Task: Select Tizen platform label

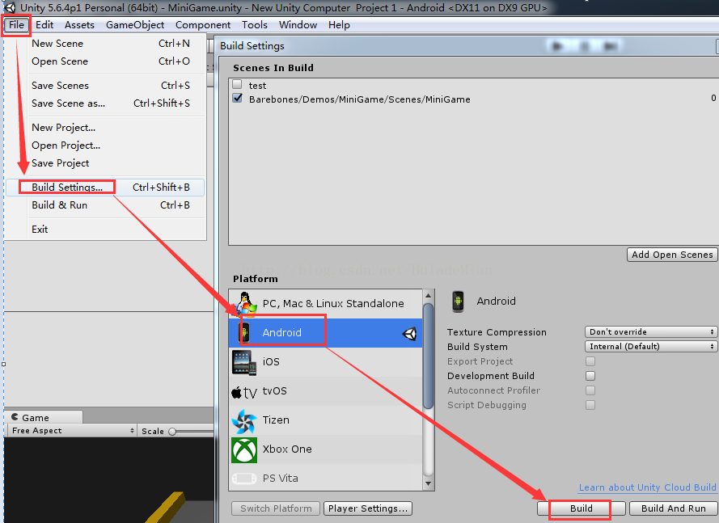Action: point(276,420)
